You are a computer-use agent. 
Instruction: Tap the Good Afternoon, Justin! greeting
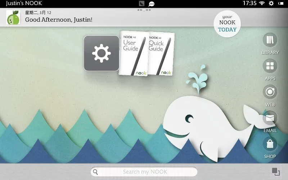point(59,20)
